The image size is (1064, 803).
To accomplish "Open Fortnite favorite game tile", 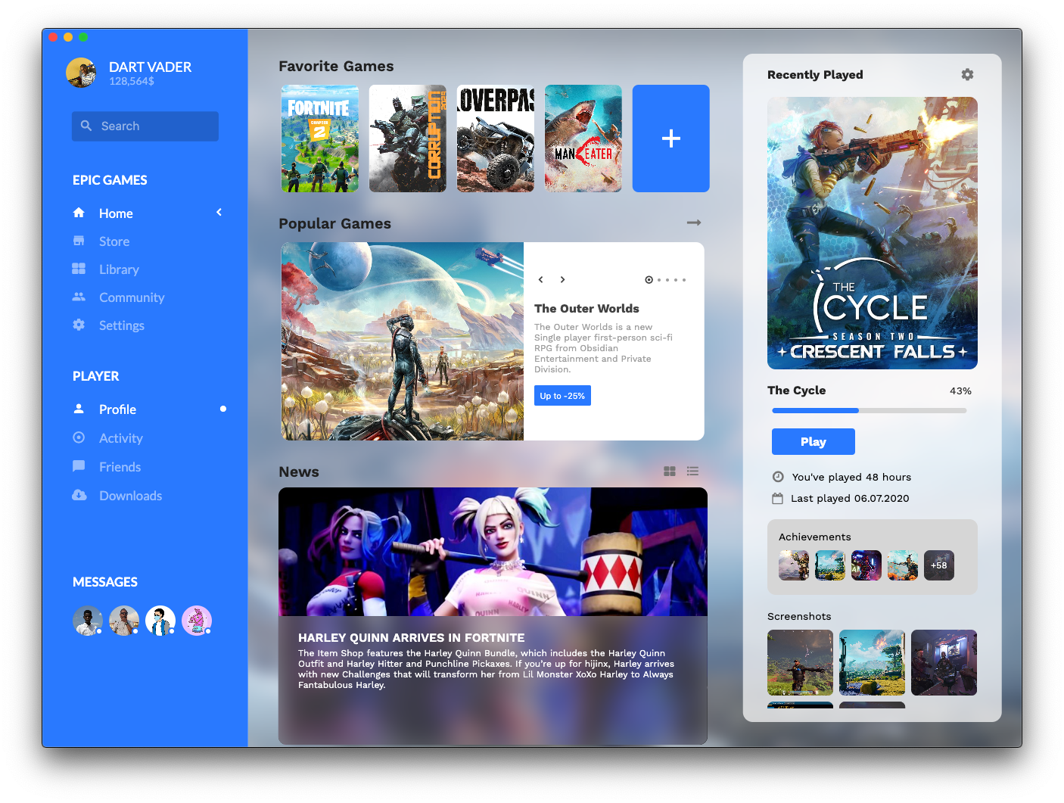I will tap(320, 139).
